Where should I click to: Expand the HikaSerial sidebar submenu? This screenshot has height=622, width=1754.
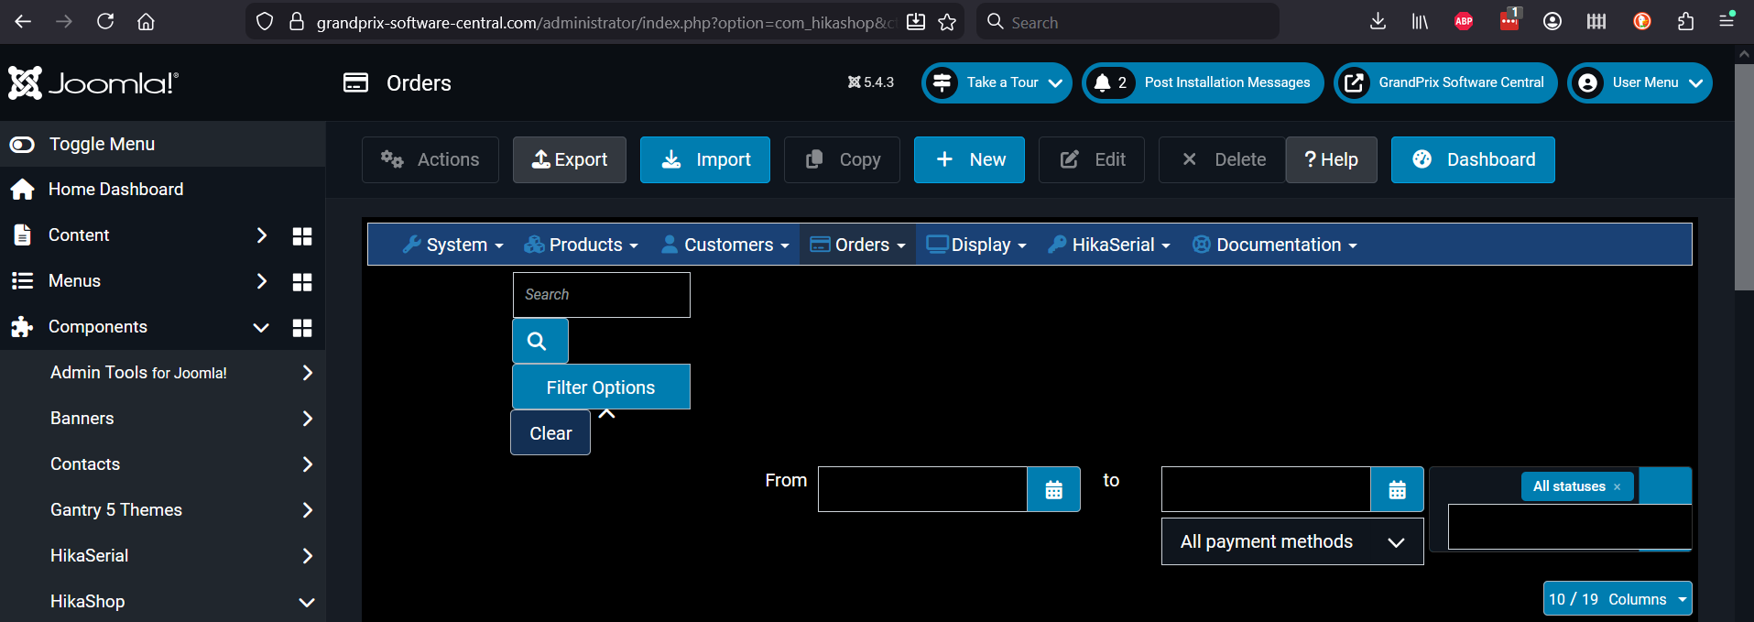pos(307,556)
